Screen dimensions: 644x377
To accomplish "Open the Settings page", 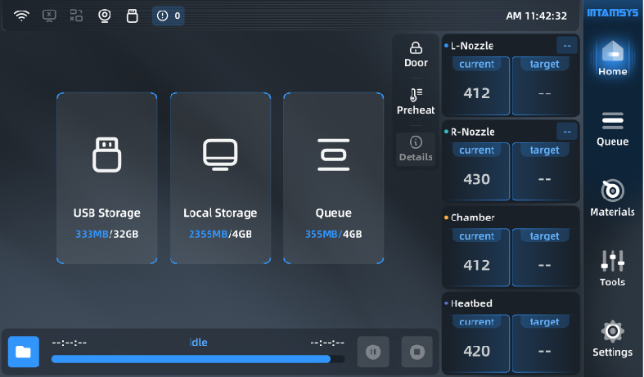I will [x=612, y=339].
